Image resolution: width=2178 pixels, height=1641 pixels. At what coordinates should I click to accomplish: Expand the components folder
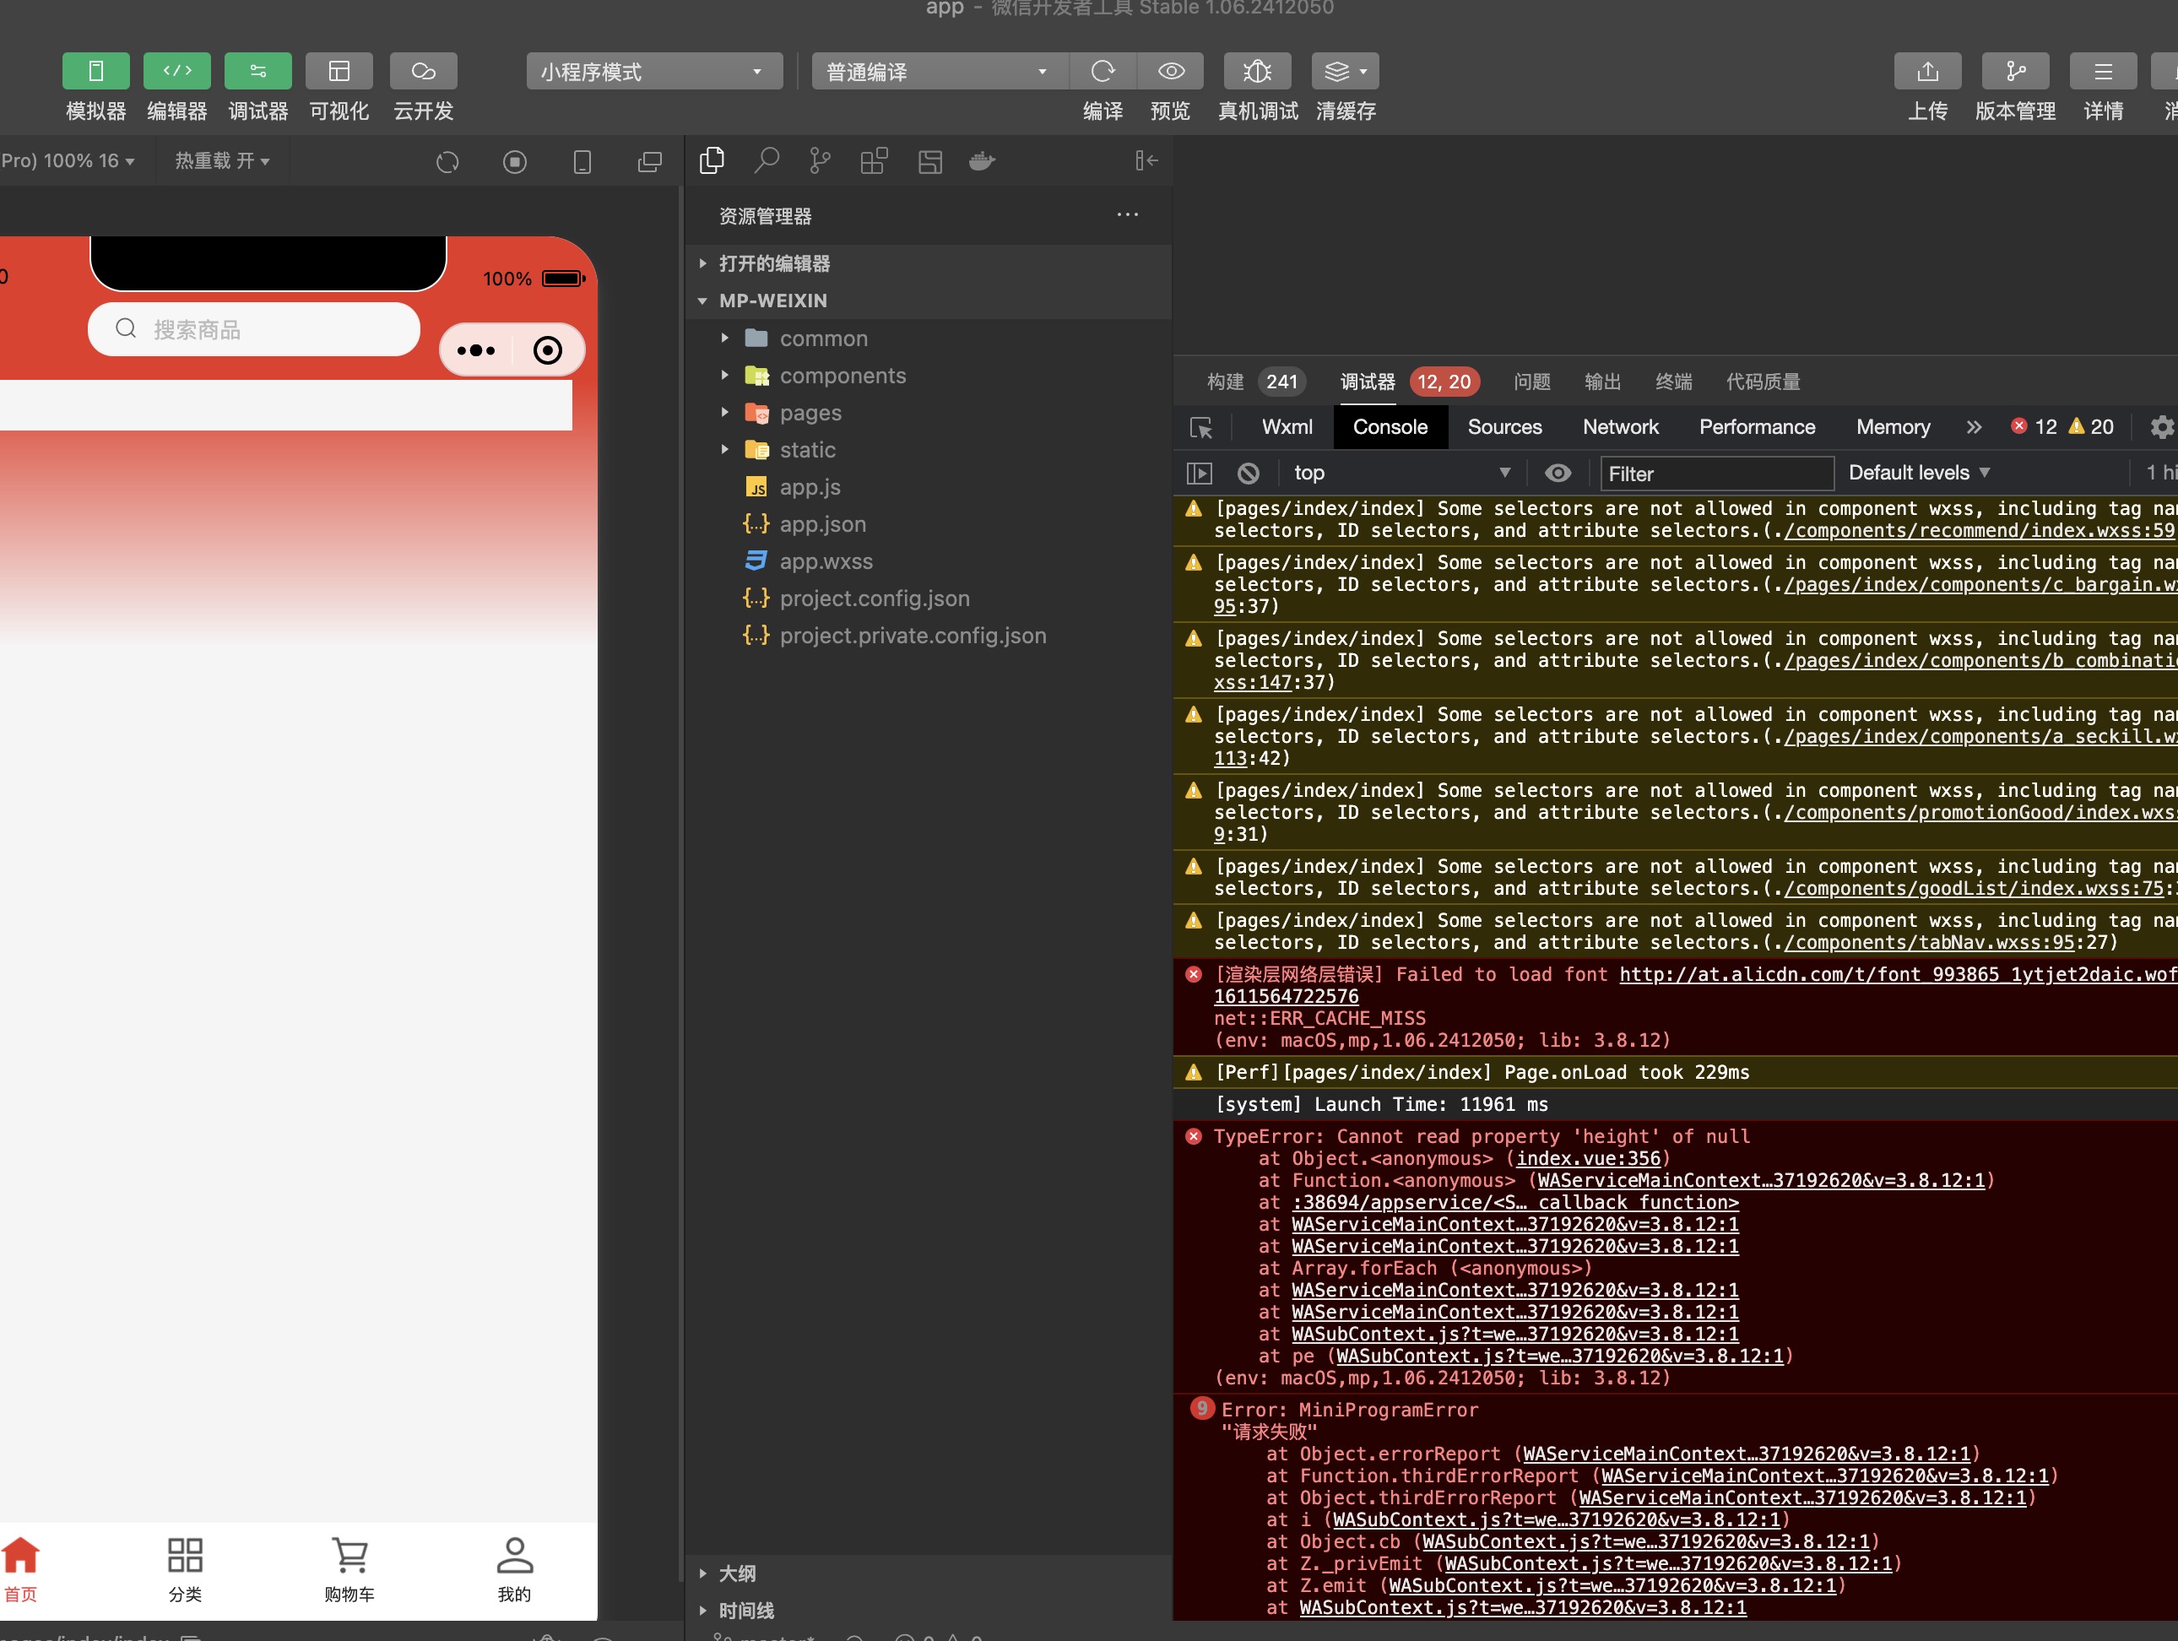click(929, 376)
